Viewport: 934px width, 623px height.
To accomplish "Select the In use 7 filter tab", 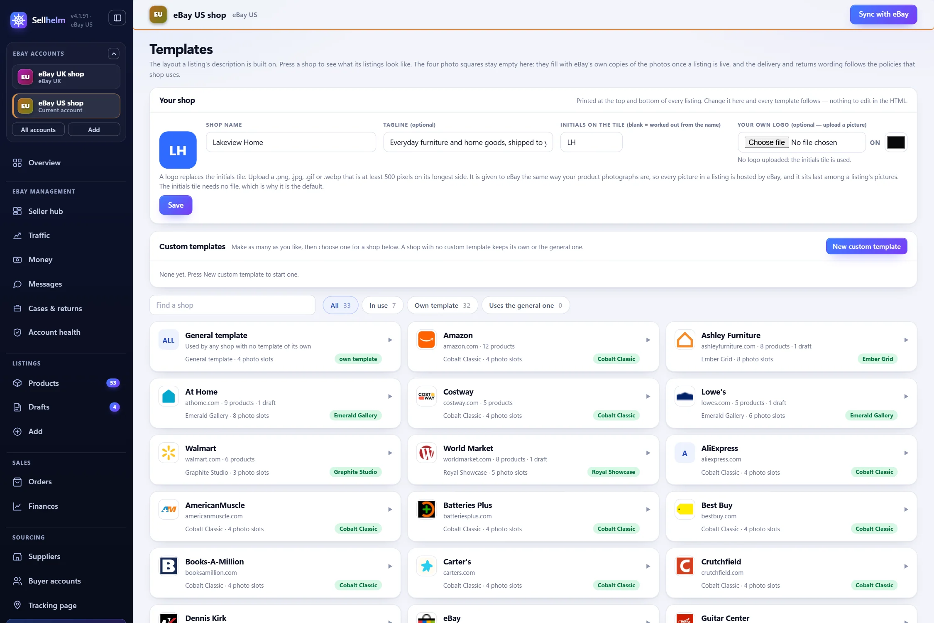I will pos(382,305).
